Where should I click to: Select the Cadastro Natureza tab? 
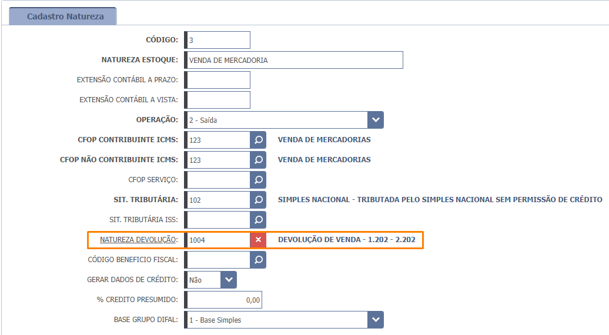tap(65, 16)
